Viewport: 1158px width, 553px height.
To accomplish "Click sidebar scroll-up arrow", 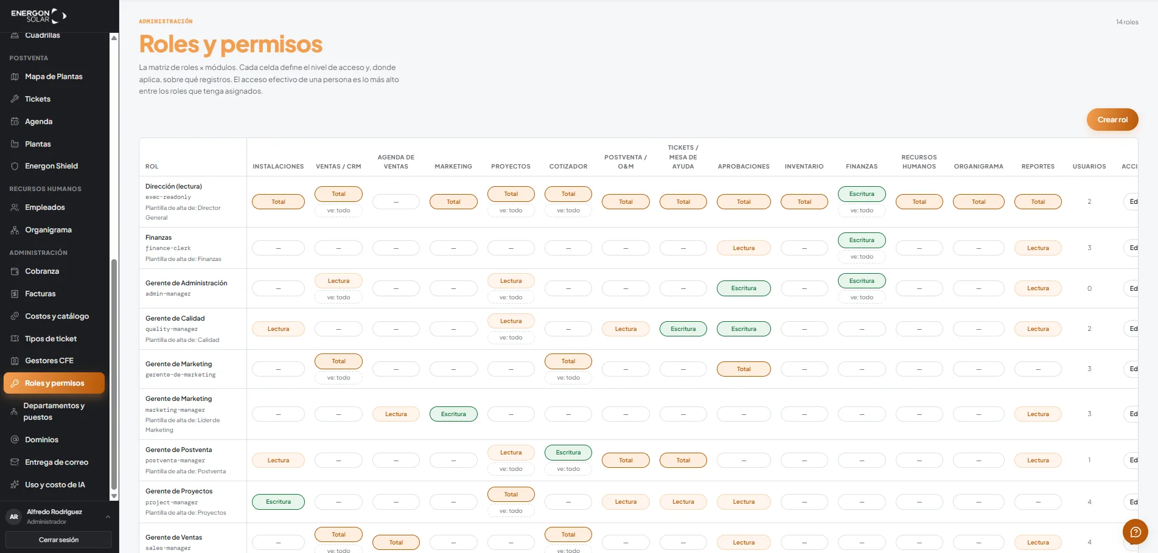I will [x=114, y=38].
